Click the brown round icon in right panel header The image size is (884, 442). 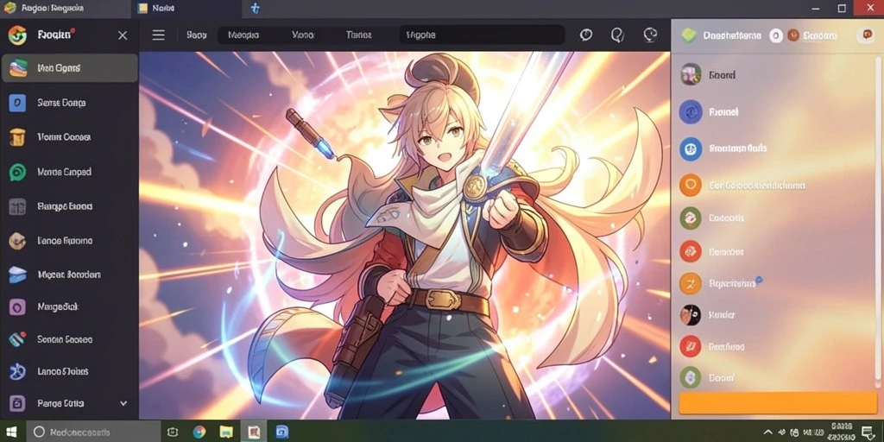(793, 35)
